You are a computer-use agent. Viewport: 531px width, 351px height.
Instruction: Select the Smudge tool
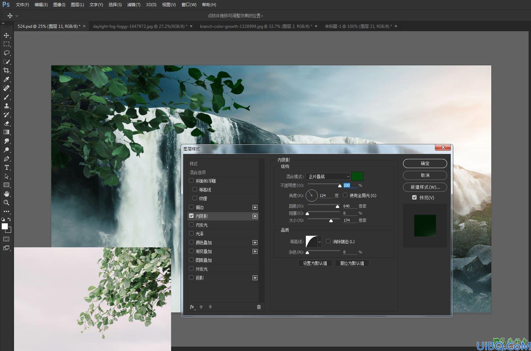click(x=6, y=141)
